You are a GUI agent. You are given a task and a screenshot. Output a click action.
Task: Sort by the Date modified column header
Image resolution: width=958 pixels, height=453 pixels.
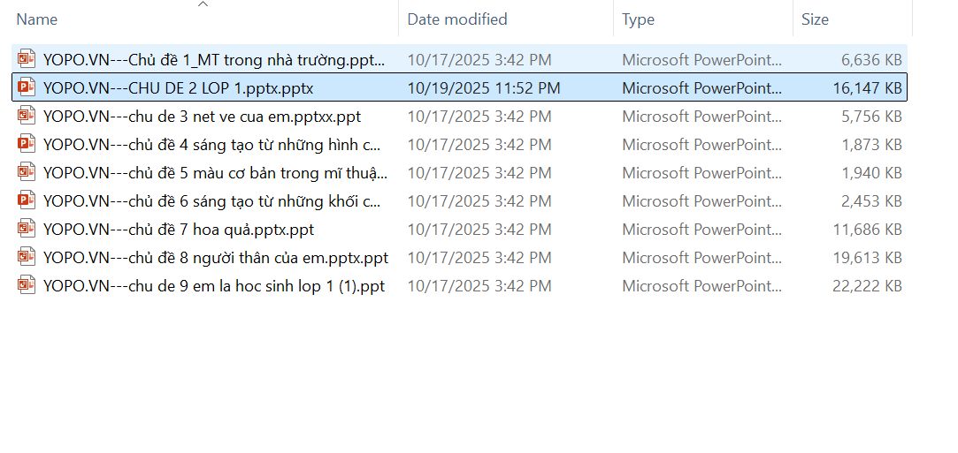click(456, 19)
